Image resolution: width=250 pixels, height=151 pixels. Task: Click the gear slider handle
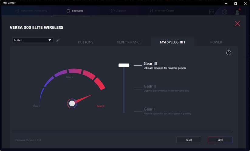tap(124, 65)
